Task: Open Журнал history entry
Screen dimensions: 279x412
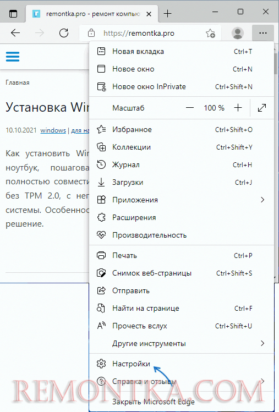Action: [182, 165]
